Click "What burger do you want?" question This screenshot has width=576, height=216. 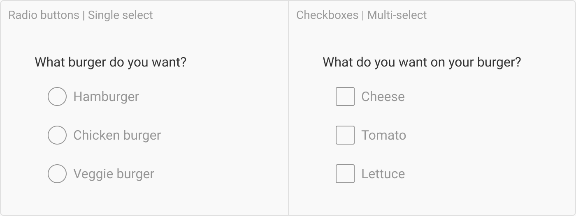pyautogui.click(x=110, y=62)
